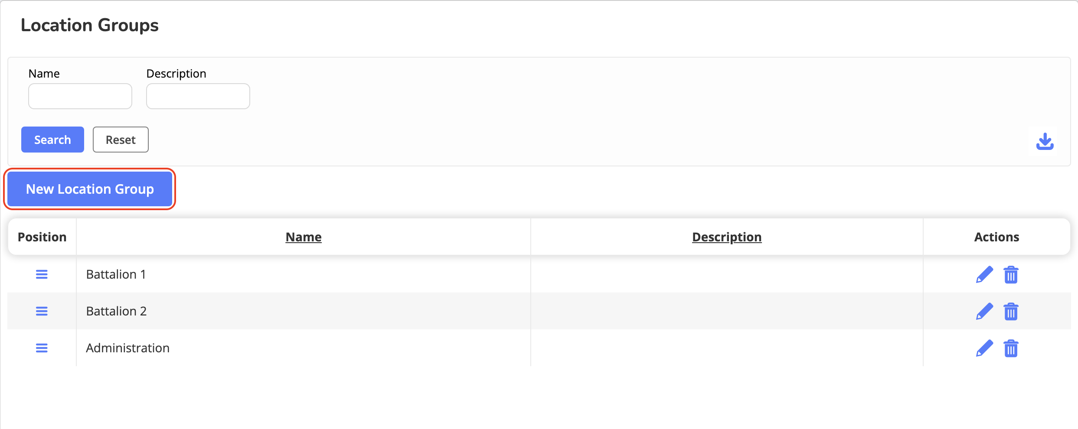Grab the Battalion 1 reorder handle

(42, 274)
